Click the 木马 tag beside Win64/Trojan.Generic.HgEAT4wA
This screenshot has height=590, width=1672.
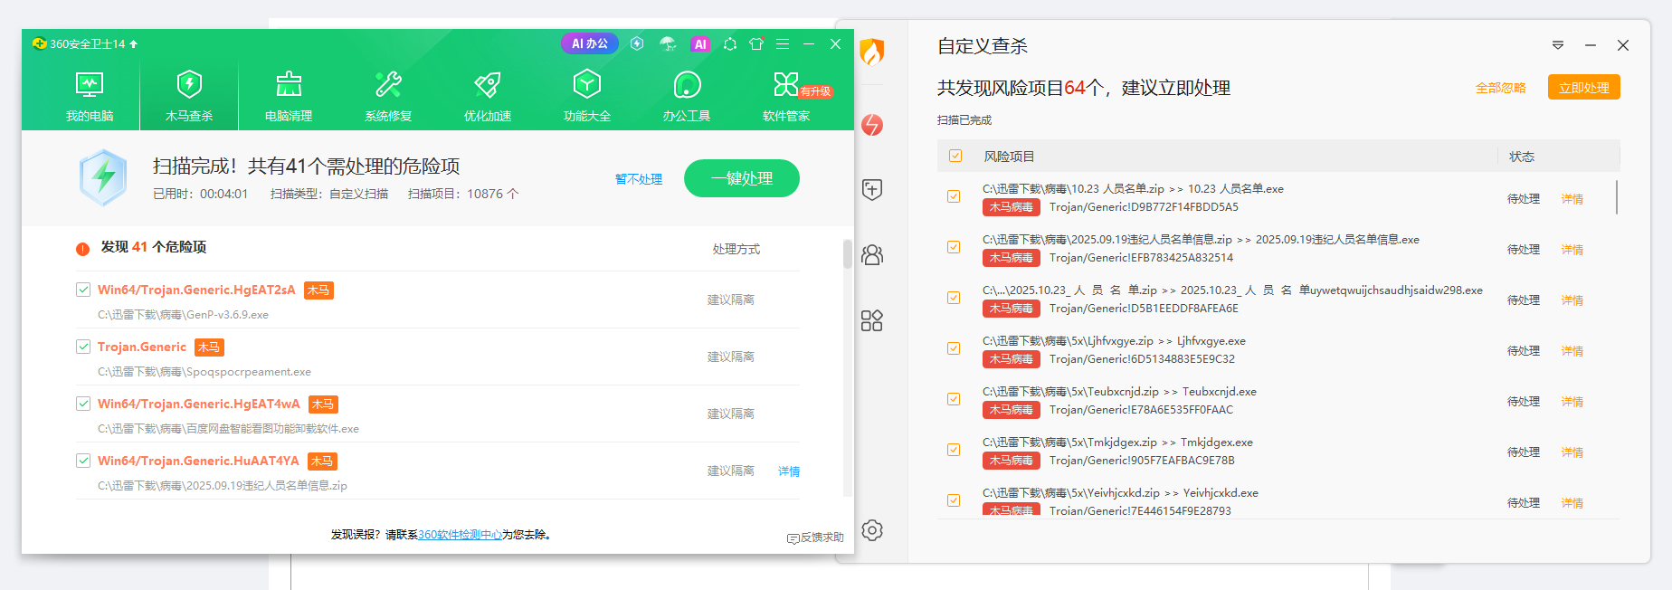[x=323, y=404]
